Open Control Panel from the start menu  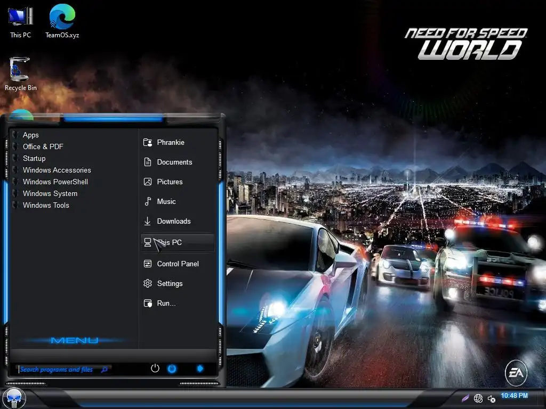pyautogui.click(x=178, y=264)
